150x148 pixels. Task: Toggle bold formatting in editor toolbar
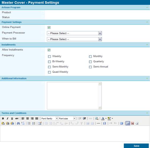(3, 118)
